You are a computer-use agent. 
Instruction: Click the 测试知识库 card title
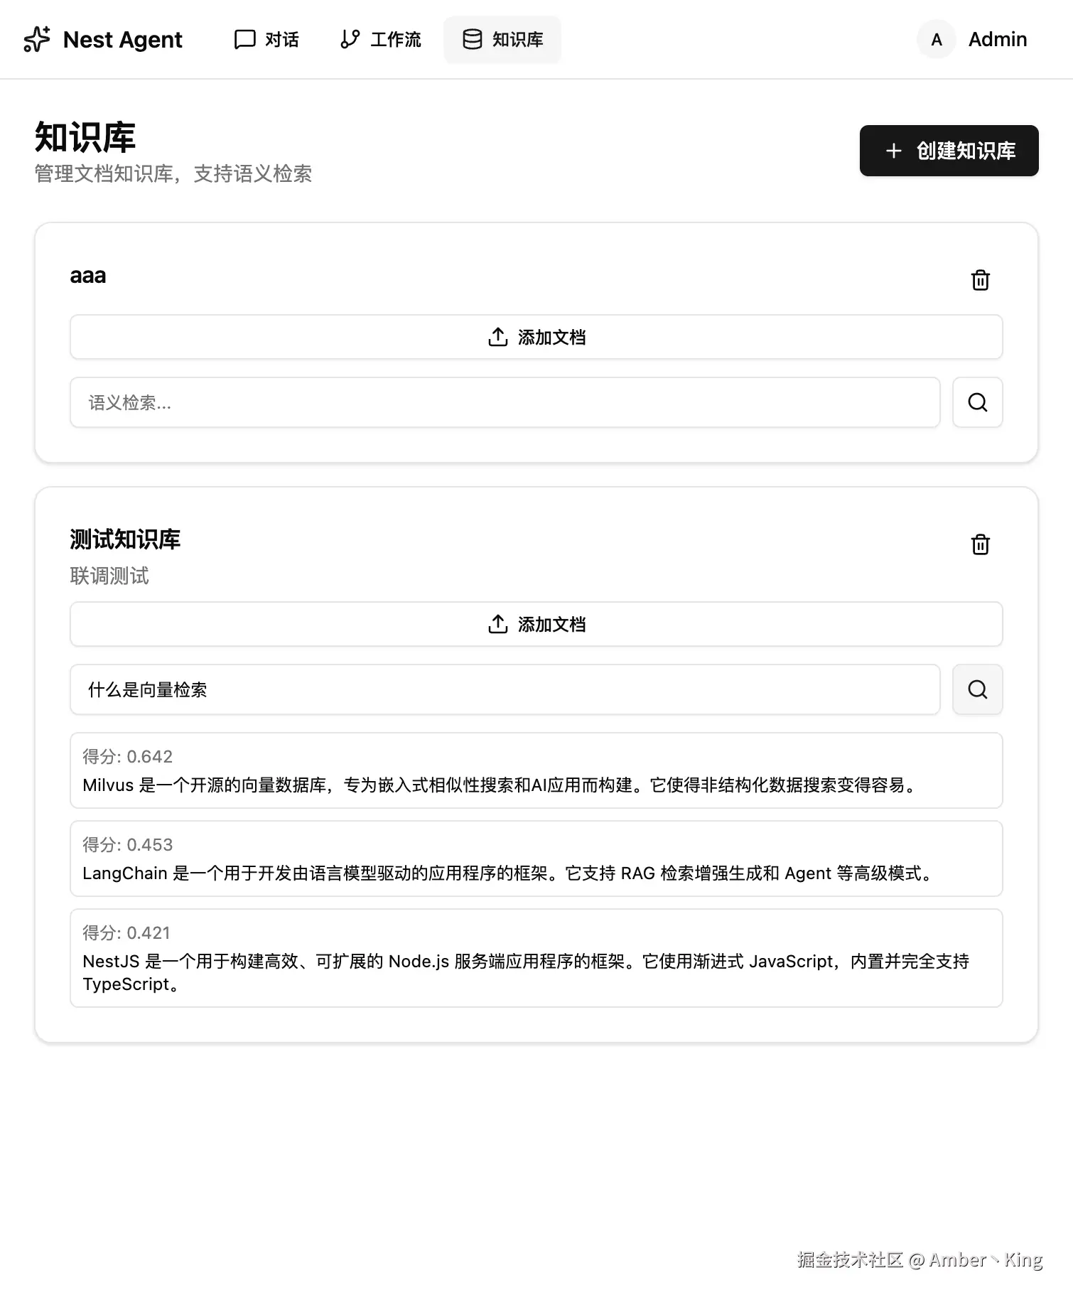[x=125, y=539]
